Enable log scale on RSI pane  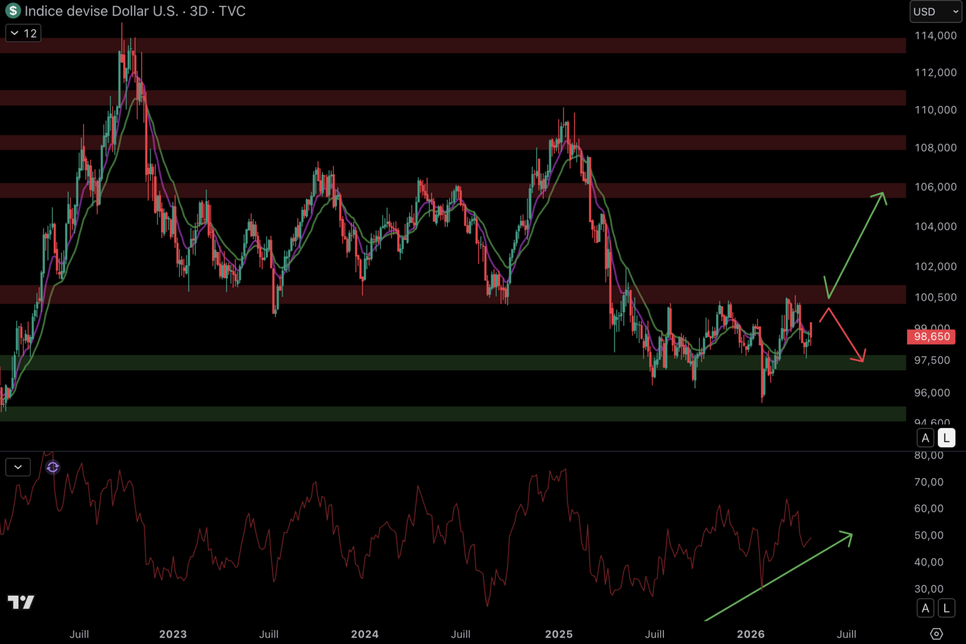tap(946, 608)
